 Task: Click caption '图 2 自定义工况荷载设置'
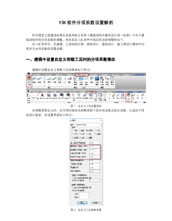[86, 210]
